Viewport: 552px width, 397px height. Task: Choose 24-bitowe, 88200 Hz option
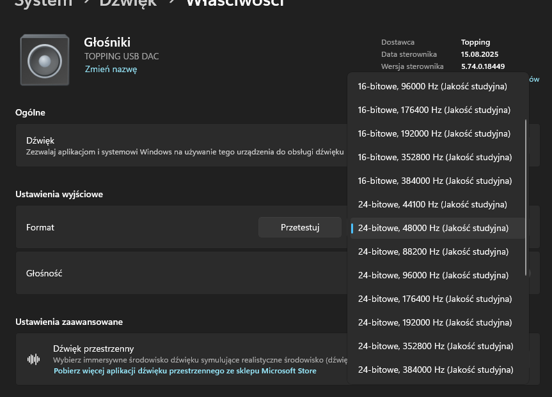point(432,251)
